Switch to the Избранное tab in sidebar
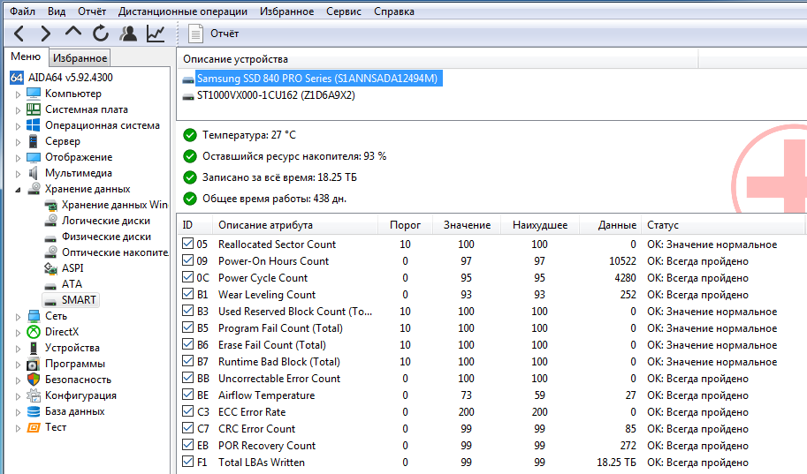 pos(80,58)
